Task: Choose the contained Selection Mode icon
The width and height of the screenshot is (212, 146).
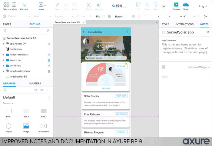Action: coord(14,5)
